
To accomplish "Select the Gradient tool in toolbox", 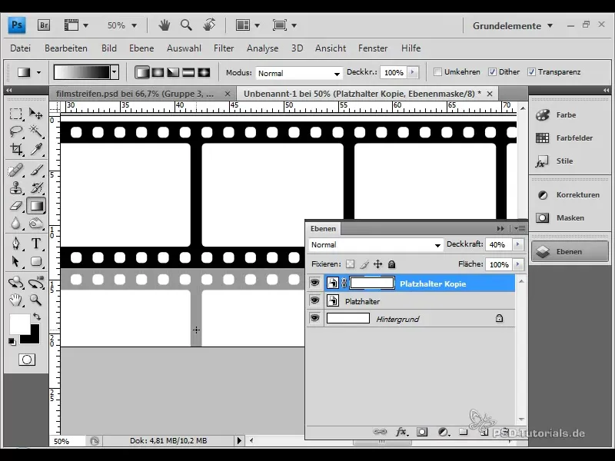I will coord(36,206).
